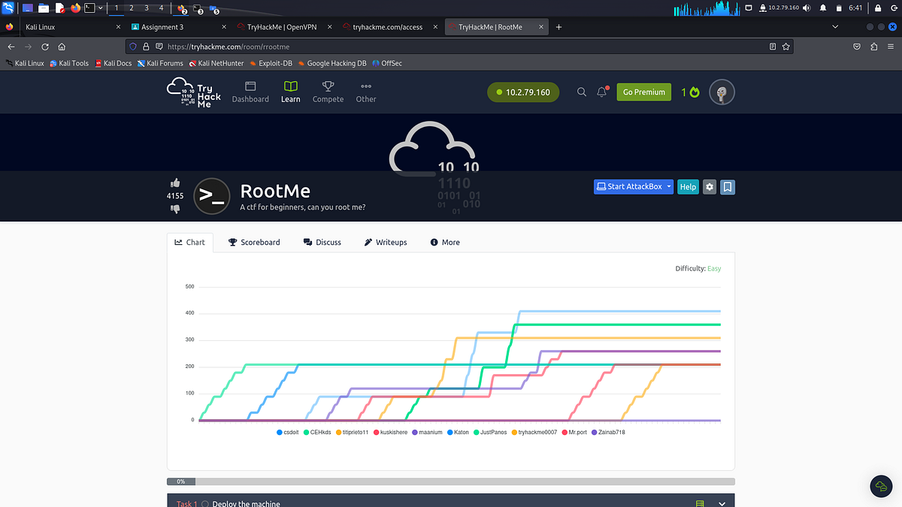
Task: Upvote the RootMe room with thumbs up
Action: tap(175, 183)
